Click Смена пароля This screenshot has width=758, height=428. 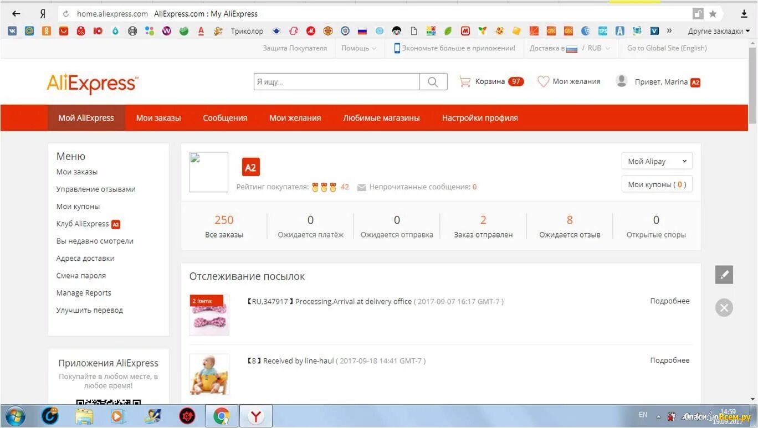81,276
